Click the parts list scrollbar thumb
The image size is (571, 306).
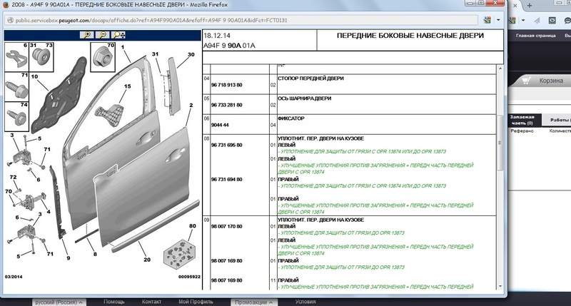[x=500, y=143]
